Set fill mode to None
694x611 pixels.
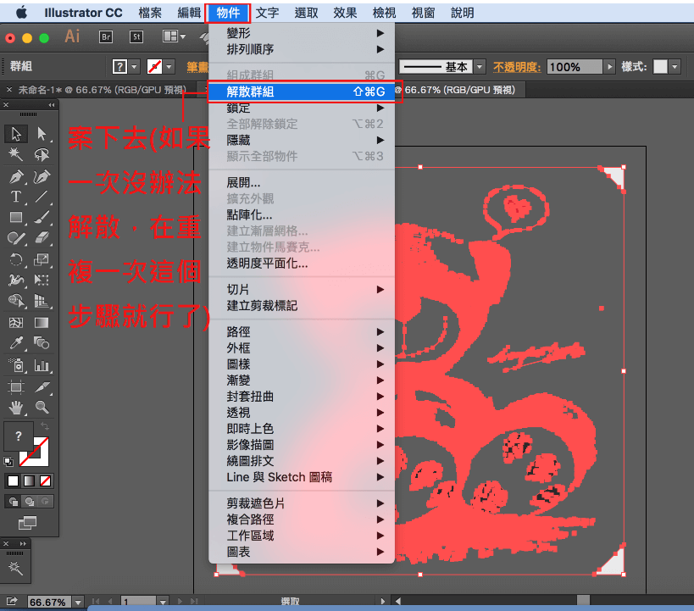[44, 480]
